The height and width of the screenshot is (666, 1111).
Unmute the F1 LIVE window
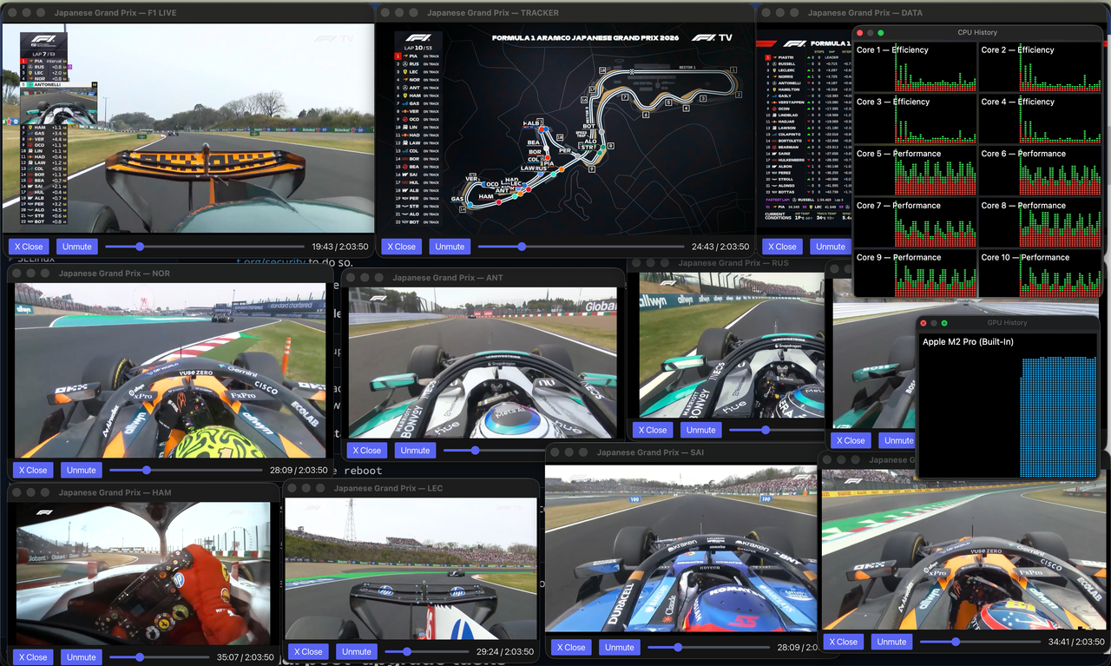77,247
